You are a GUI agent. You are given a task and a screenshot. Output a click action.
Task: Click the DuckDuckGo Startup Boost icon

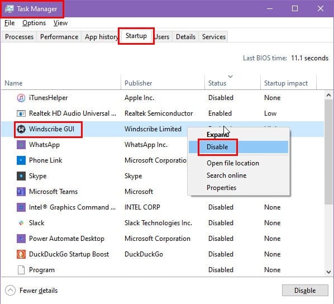point(21,254)
